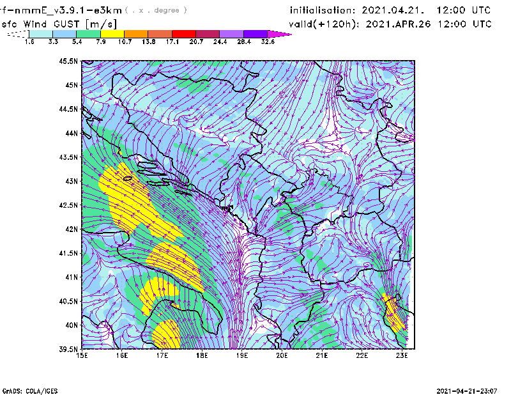Click the 40.5N latitude label
Screen dimensions: 511x395
(68, 302)
